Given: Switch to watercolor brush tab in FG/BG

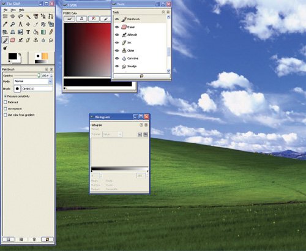Looking at the screenshot, I should point(105,19).
